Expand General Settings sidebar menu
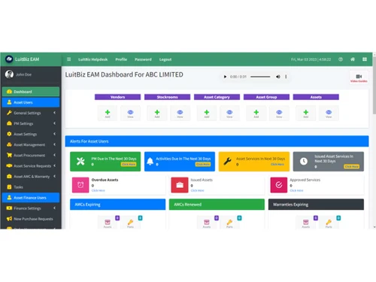 (x=31, y=113)
